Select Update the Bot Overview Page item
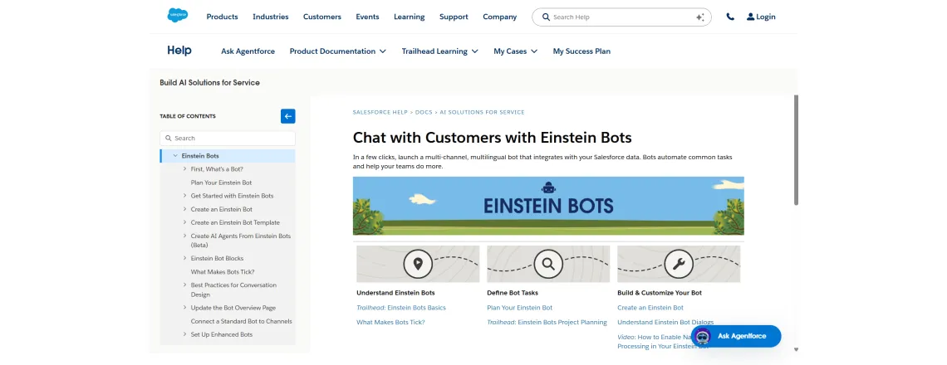 [x=233, y=308]
